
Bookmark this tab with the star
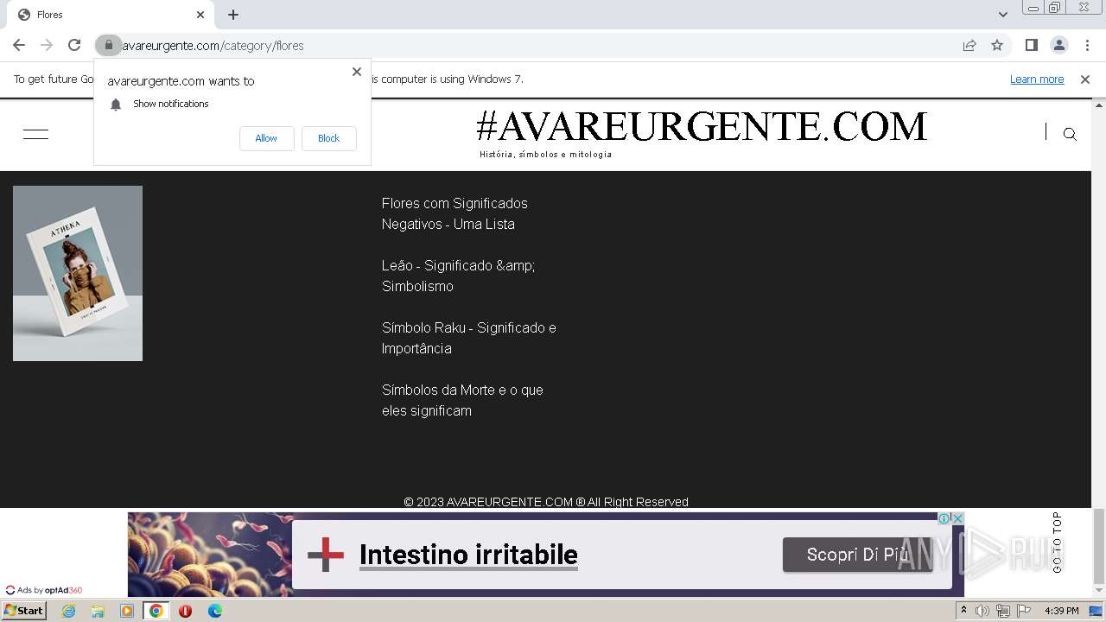click(997, 45)
